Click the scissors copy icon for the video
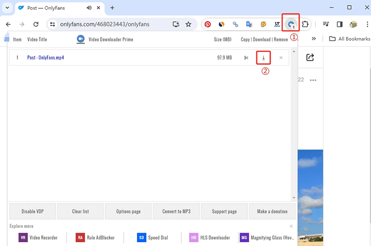The width and height of the screenshot is (371, 246). click(x=246, y=58)
